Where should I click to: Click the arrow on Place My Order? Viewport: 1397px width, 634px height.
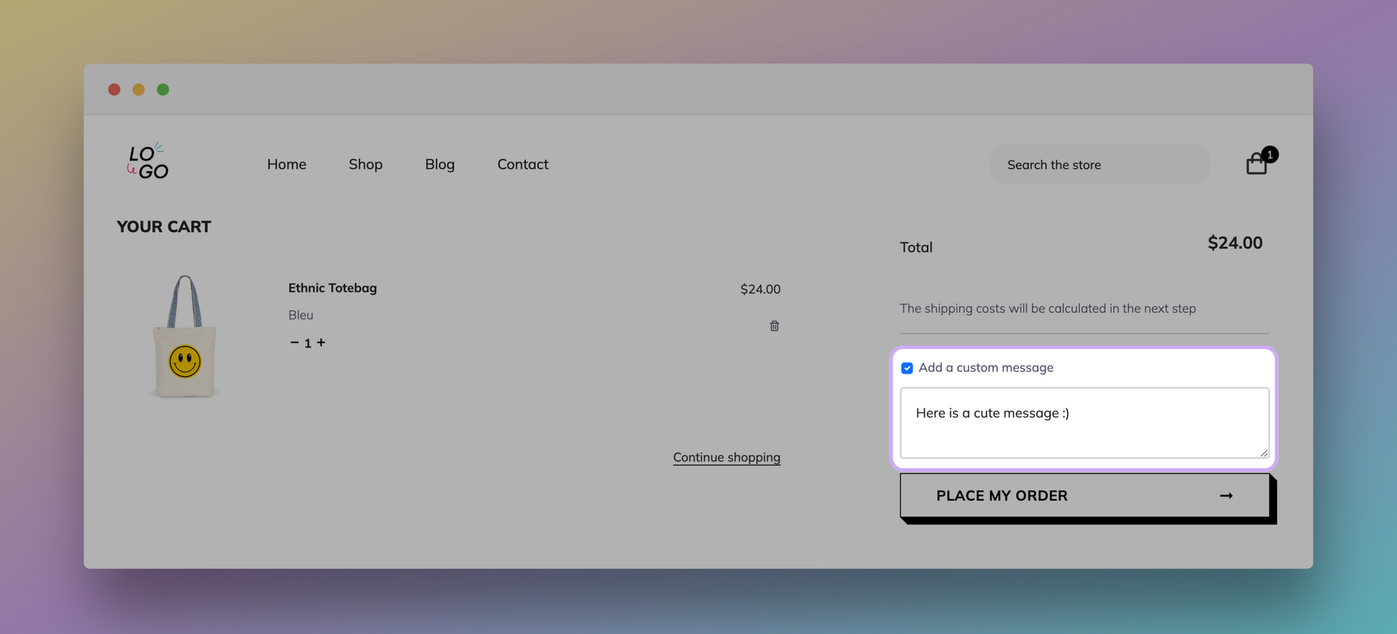pyautogui.click(x=1226, y=496)
